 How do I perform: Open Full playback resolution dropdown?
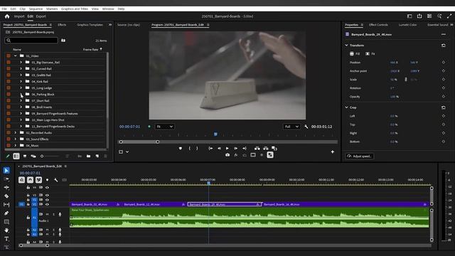point(291,127)
